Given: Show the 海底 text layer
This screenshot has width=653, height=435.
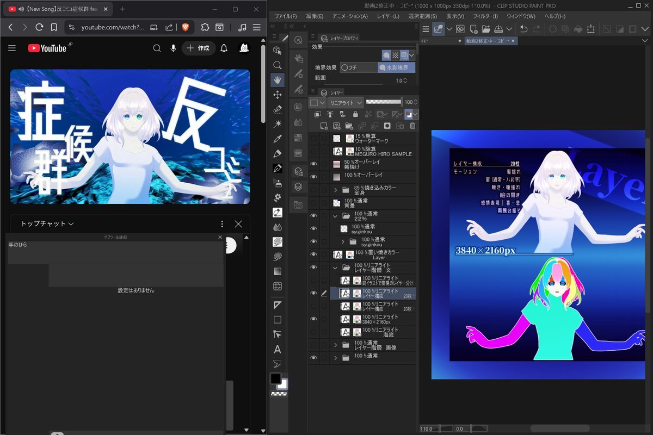Looking at the screenshot, I should pyautogui.click(x=313, y=332).
